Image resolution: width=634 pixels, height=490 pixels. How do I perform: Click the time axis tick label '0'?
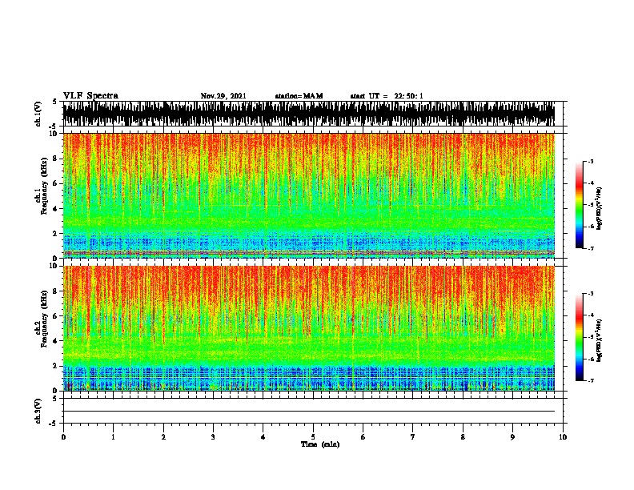(63, 437)
